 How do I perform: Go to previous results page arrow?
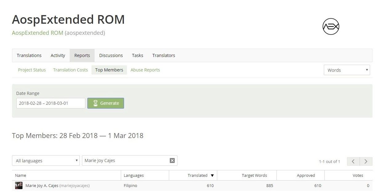point(353,161)
